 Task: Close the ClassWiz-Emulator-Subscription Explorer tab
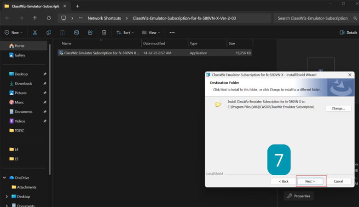[x=65, y=6]
